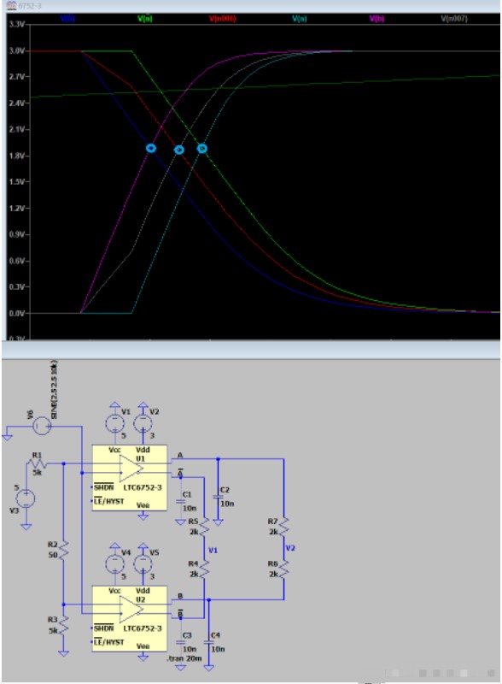Select the magenta V(b) trace label

click(376, 19)
